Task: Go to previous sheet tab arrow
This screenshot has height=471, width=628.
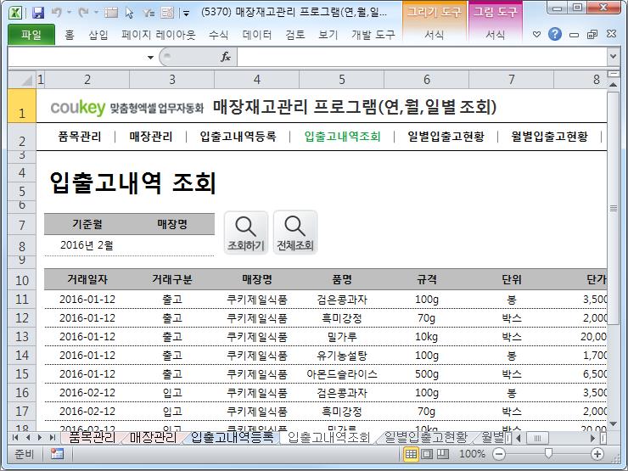Action: [28, 437]
